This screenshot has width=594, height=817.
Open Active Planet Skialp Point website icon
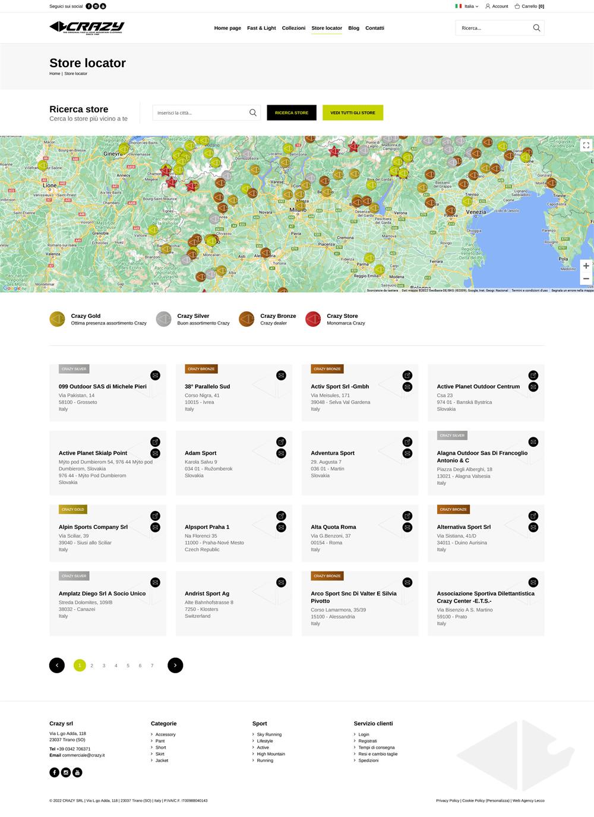[x=155, y=441]
